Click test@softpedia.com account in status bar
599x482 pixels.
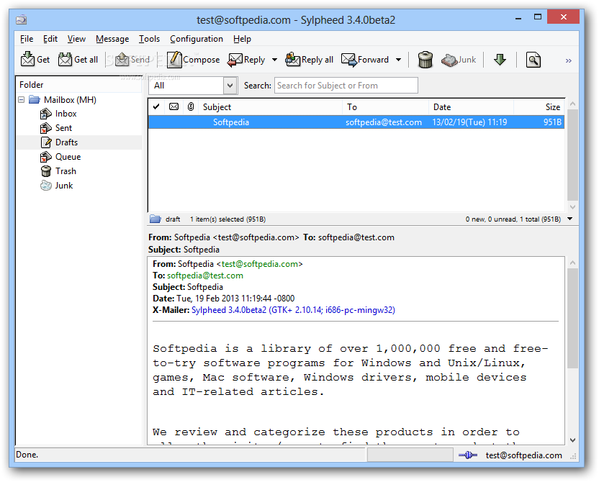[x=523, y=455]
